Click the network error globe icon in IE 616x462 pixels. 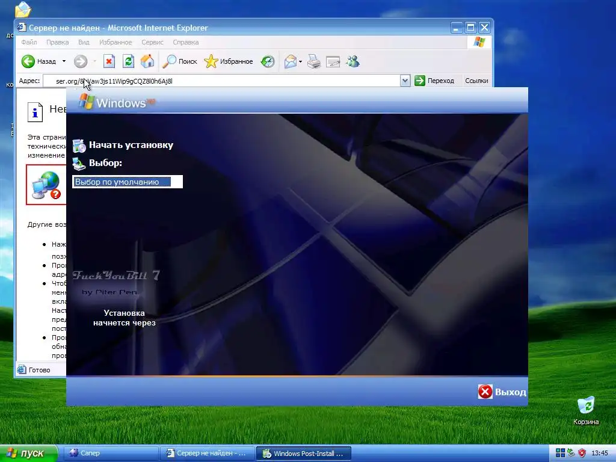click(x=46, y=185)
